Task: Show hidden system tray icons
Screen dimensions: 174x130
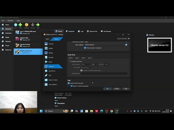Action: click(127, 111)
